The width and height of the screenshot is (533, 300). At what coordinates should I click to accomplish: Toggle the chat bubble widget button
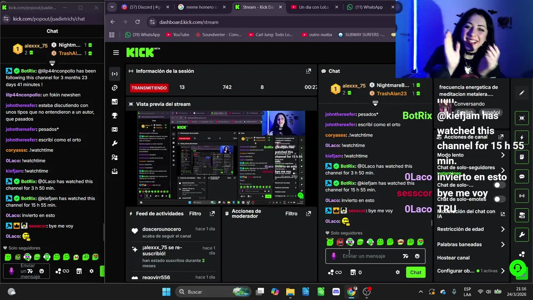(x=522, y=176)
